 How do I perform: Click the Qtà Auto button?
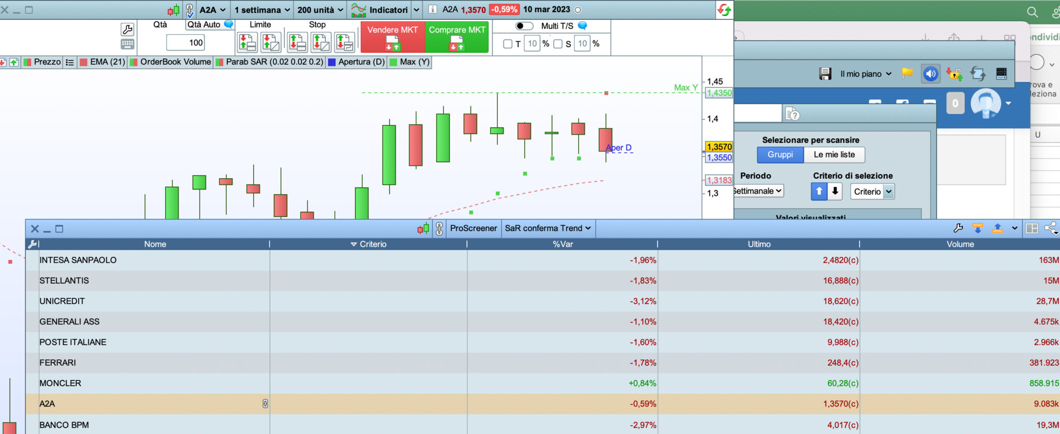click(x=210, y=24)
